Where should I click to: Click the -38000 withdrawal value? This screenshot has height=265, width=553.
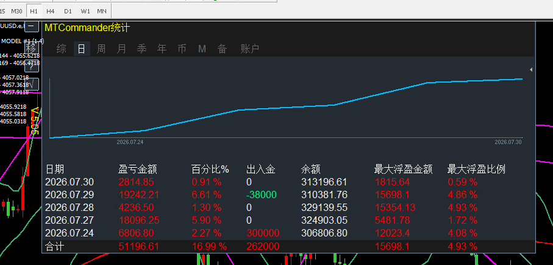[x=262, y=194]
